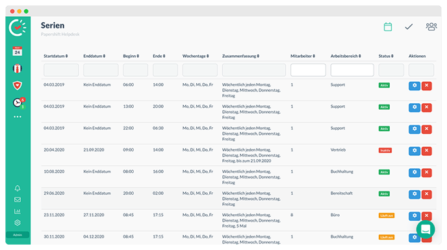Sort the table by Status column

pos(386,56)
